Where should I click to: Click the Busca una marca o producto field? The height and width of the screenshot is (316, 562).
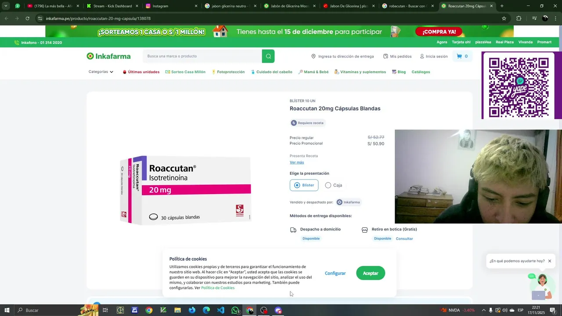(202, 56)
